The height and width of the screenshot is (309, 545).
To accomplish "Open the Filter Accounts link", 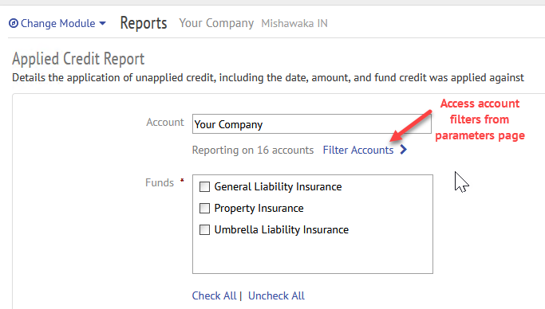I will coord(358,150).
